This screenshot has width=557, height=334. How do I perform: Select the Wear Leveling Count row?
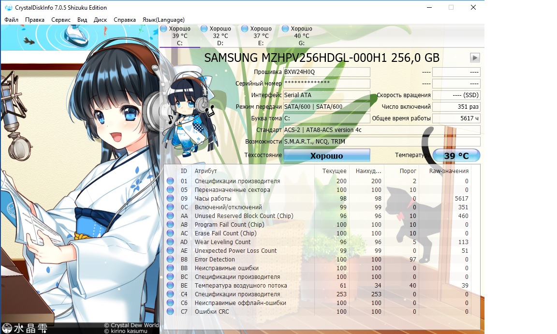[x=318, y=242]
